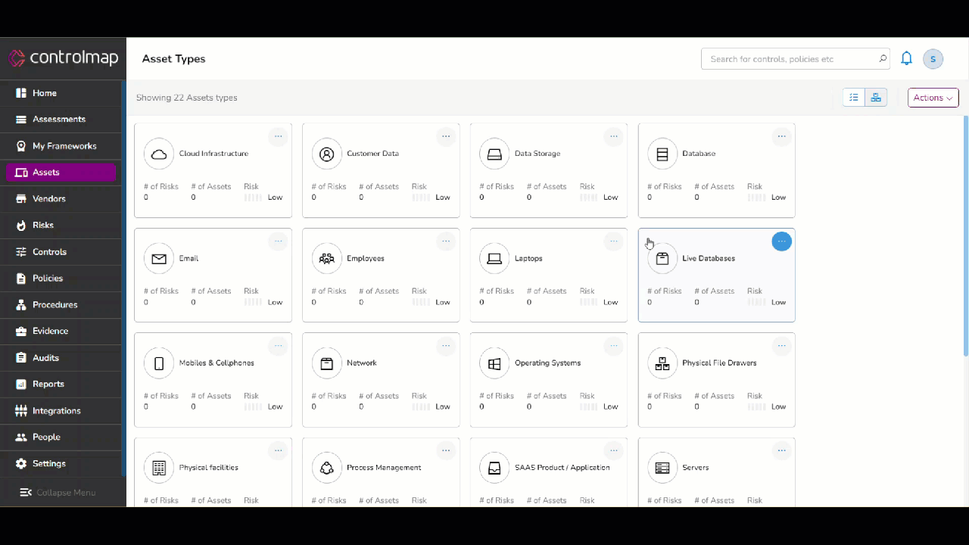Go to Home in sidebar
The image size is (969, 545).
point(61,93)
